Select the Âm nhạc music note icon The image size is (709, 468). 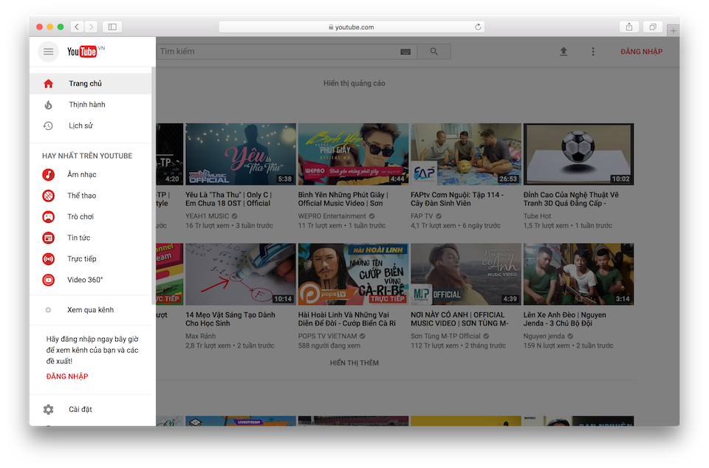coord(48,175)
